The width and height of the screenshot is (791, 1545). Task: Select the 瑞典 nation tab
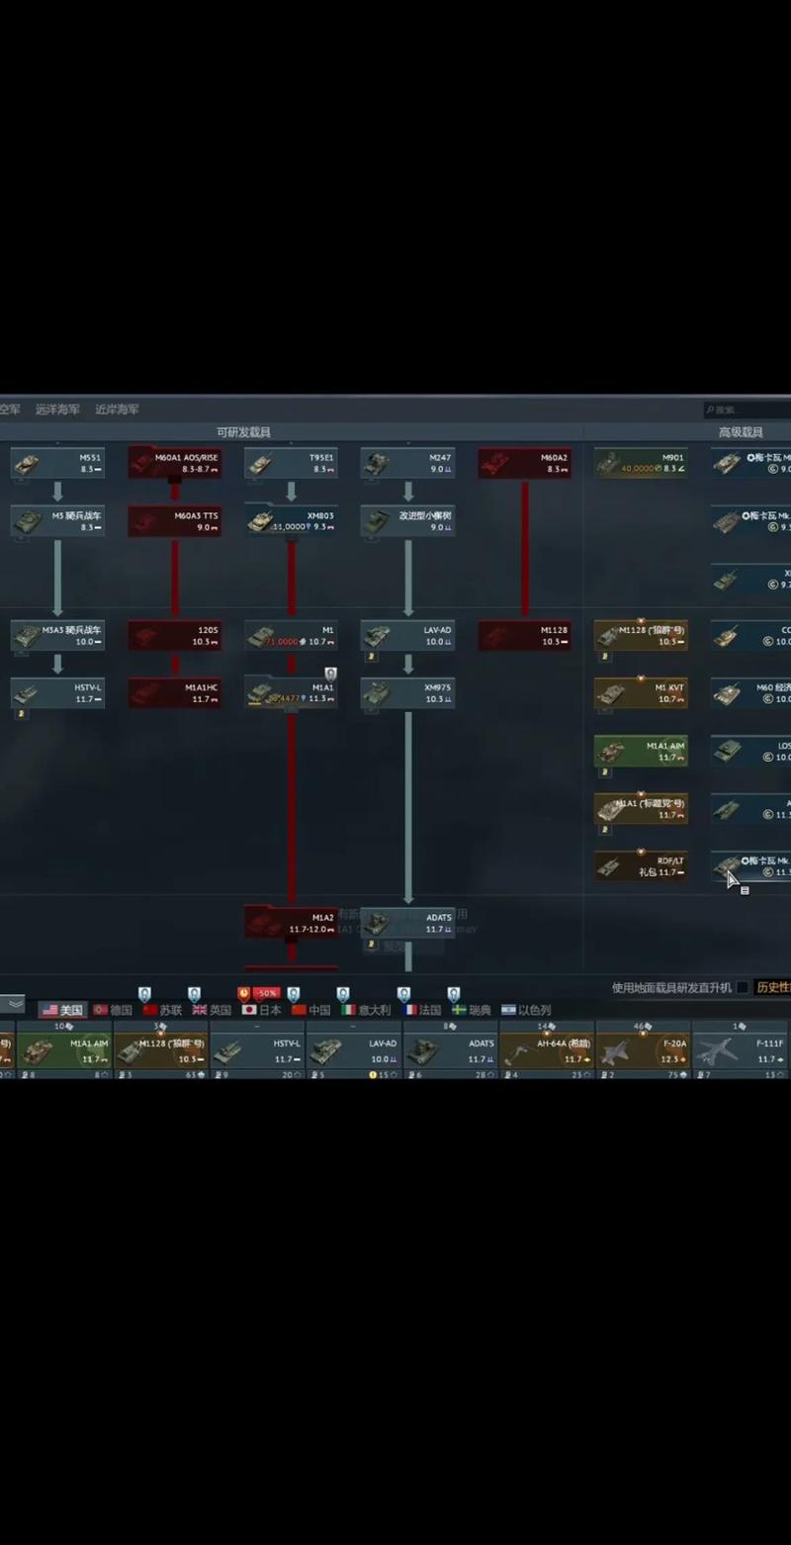(x=472, y=1010)
